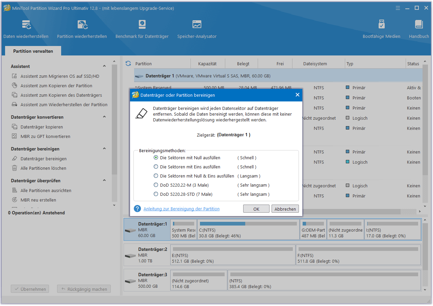Viewport: 433px width, 306px height.
Task: Click the Partition column header
Action: click(x=162, y=64)
